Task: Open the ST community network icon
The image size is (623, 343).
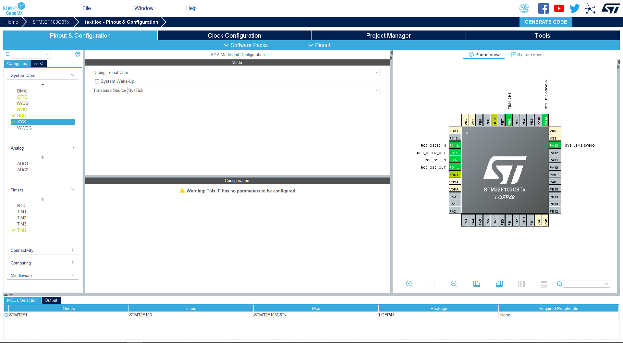Action: pyautogui.click(x=590, y=8)
